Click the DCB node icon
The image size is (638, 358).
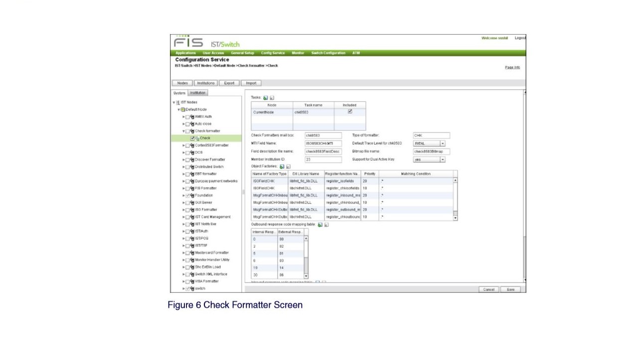[192, 153]
